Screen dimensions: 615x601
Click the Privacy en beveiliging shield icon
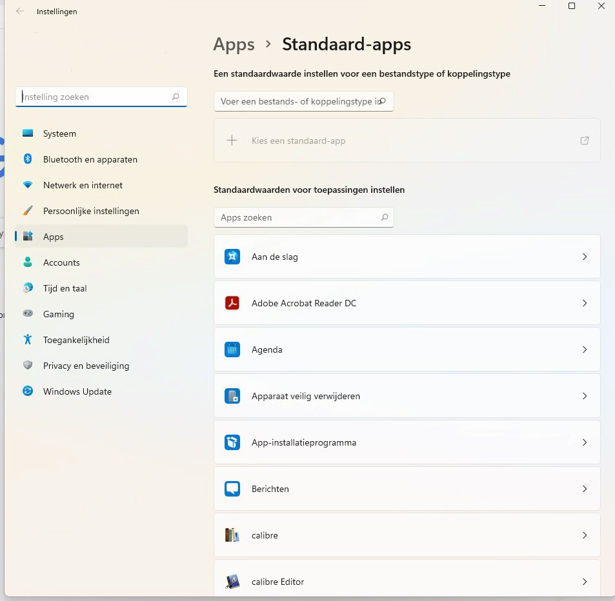click(28, 365)
